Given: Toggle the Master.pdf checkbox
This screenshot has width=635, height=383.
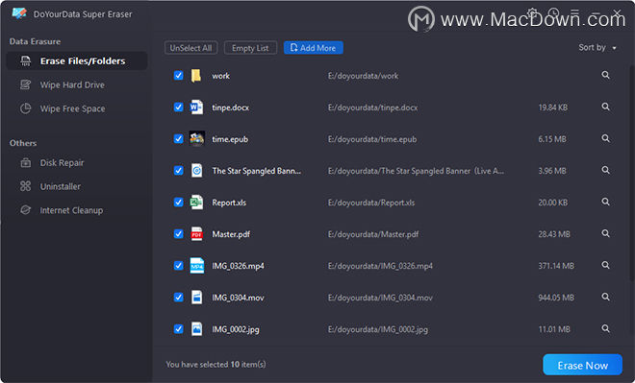Looking at the screenshot, I should click(179, 234).
